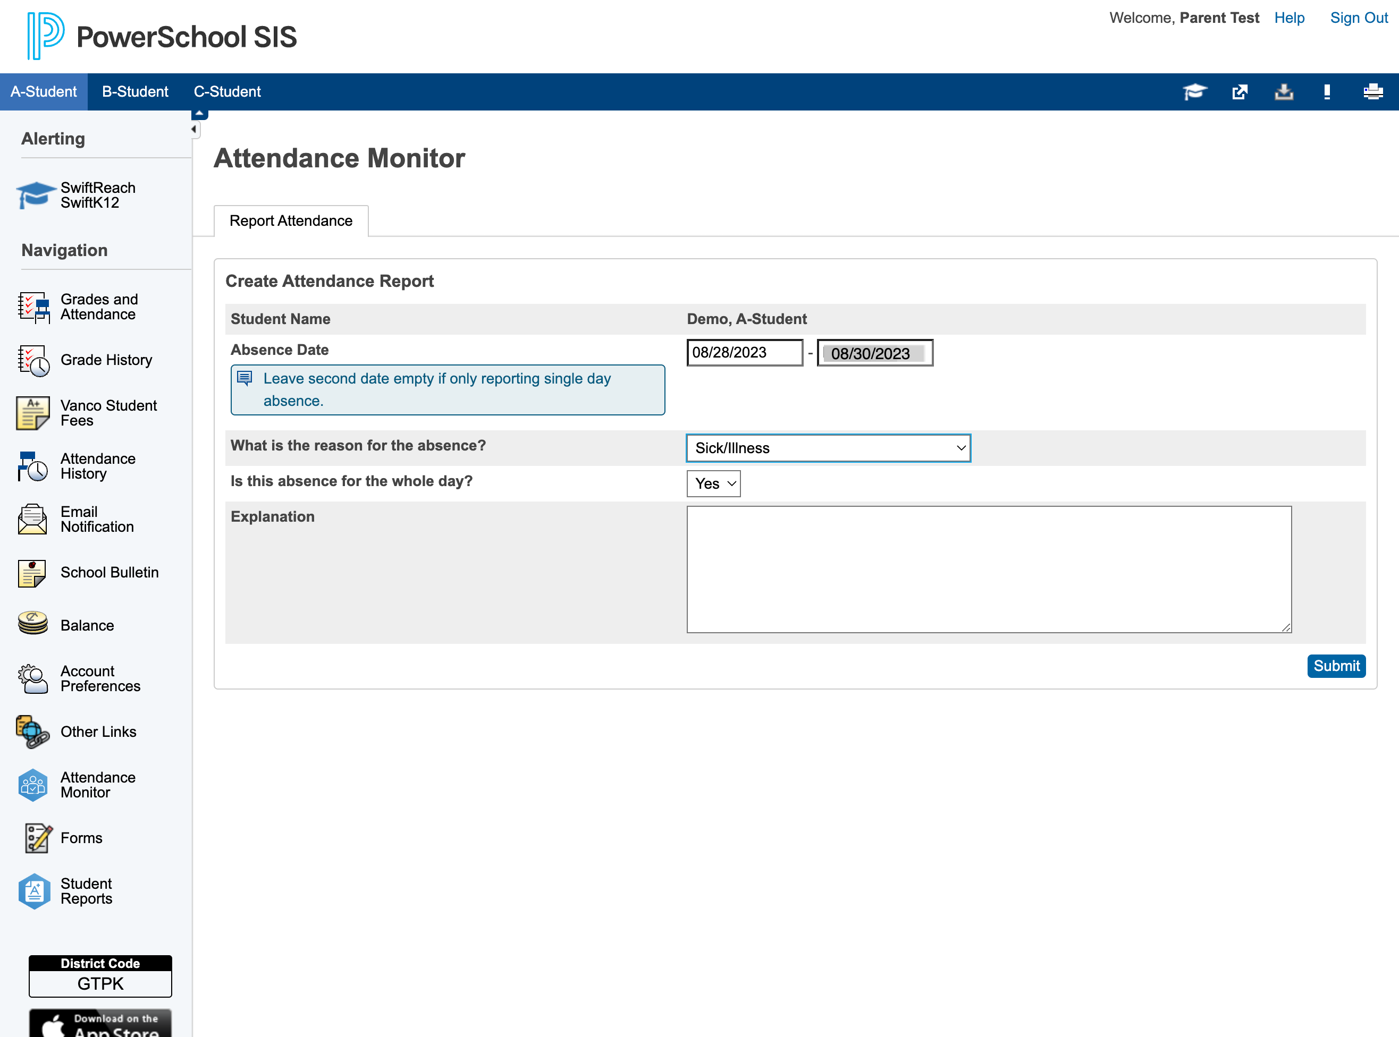The image size is (1399, 1037).
Task: Open Grade History link
Action: click(x=106, y=360)
